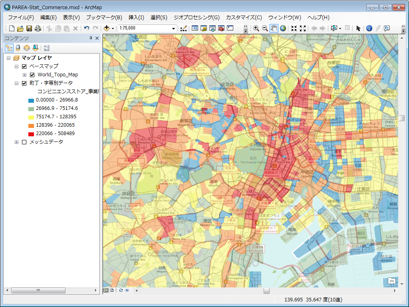Screen dimensions: 409x307
Task: List layers by drawing order
Action: 9,48
